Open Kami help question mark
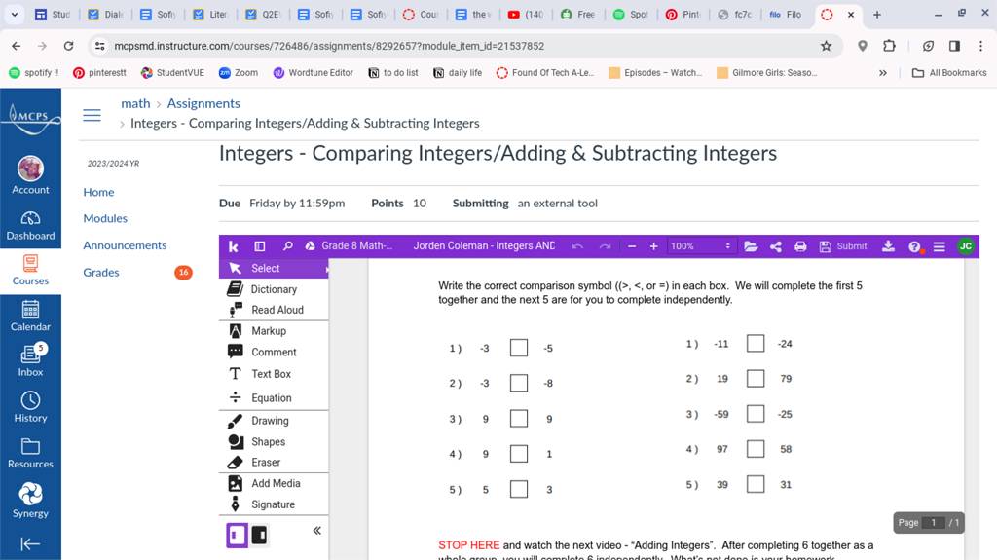The height and width of the screenshot is (560, 997). pyautogui.click(x=914, y=247)
